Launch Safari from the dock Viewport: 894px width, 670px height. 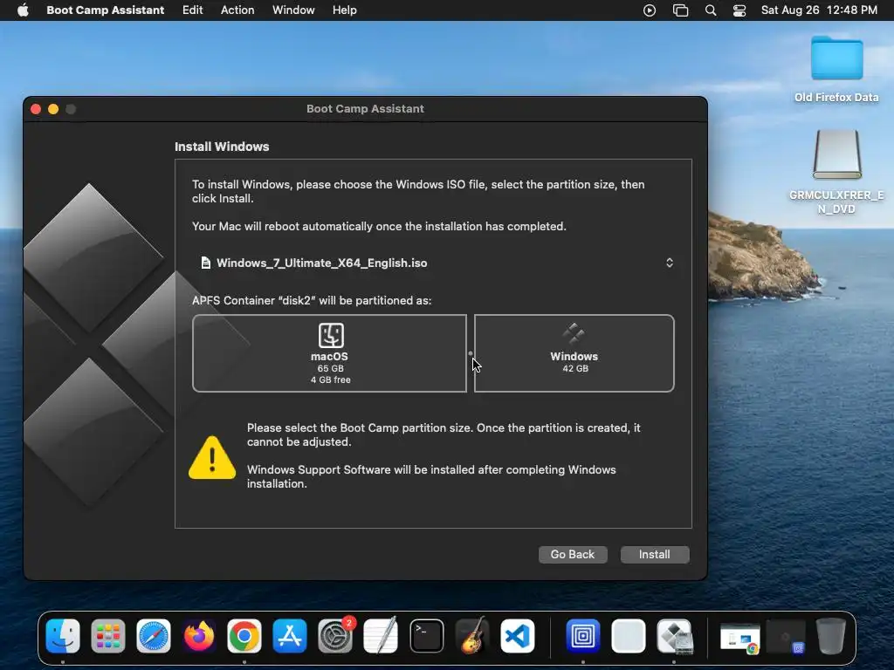[154, 636]
